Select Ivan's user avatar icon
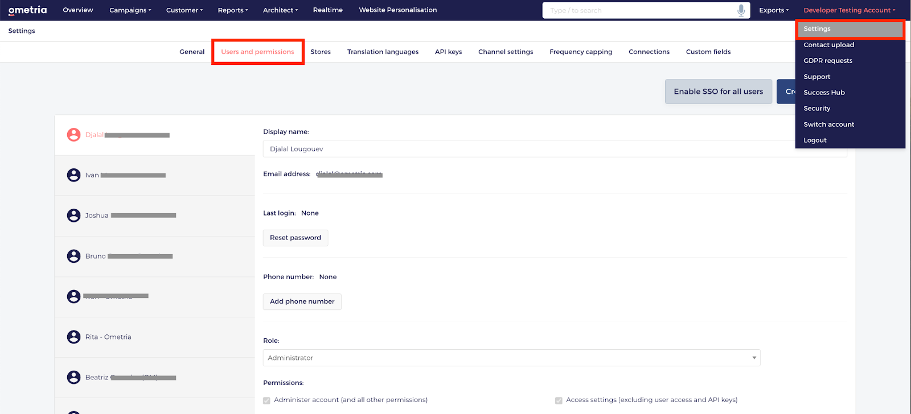The image size is (911, 414). 73,175
